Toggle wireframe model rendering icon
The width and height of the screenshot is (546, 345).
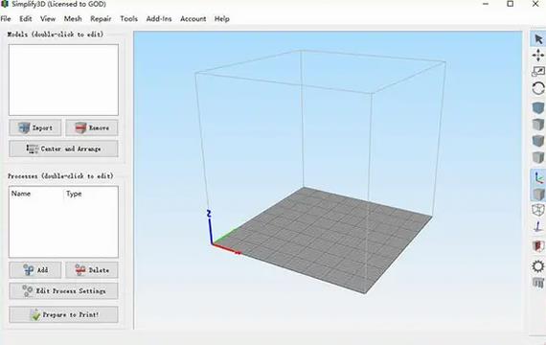538,210
